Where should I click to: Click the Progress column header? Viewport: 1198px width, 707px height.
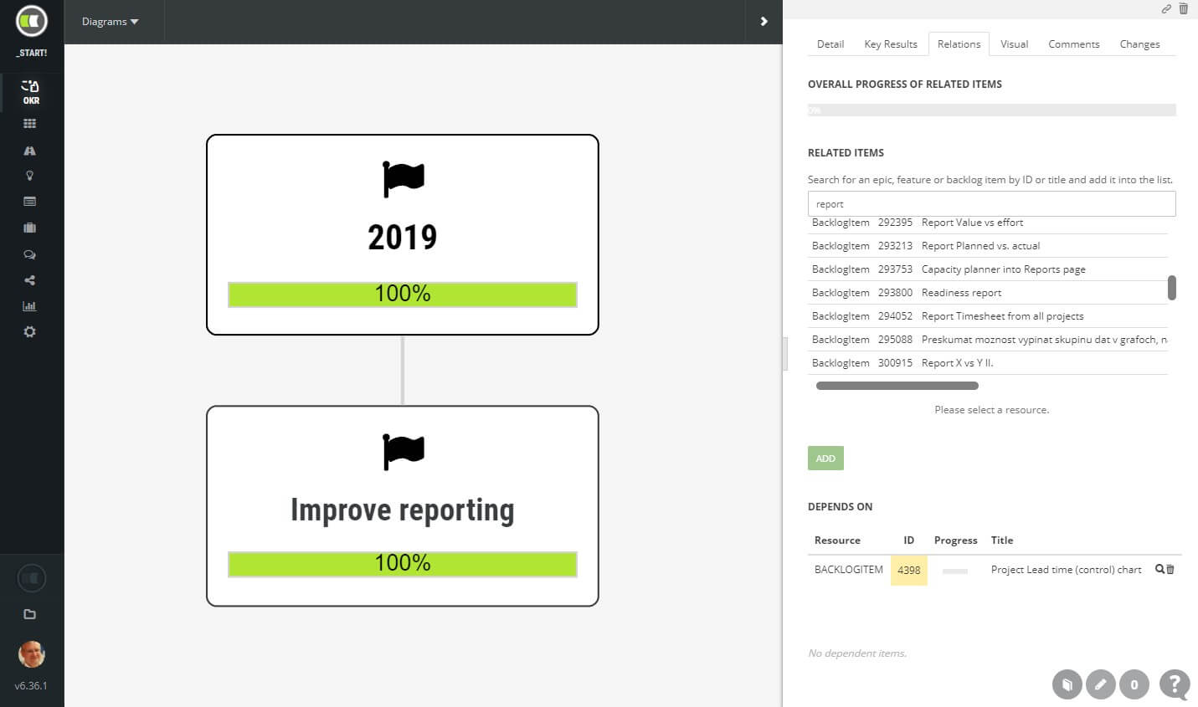pos(955,540)
